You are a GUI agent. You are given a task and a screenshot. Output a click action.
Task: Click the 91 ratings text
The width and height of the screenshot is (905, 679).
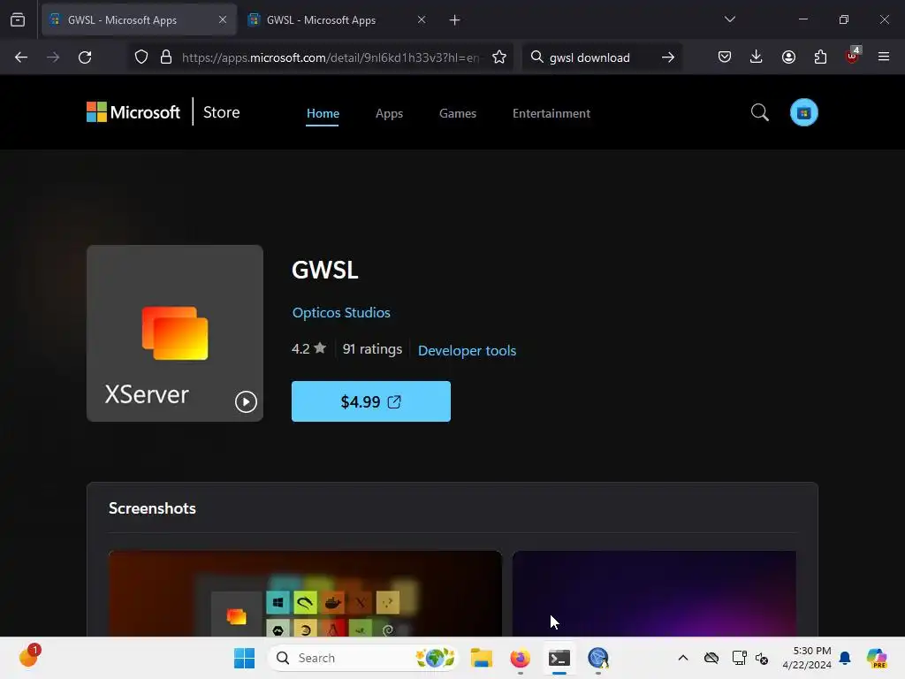pos(372,348)
